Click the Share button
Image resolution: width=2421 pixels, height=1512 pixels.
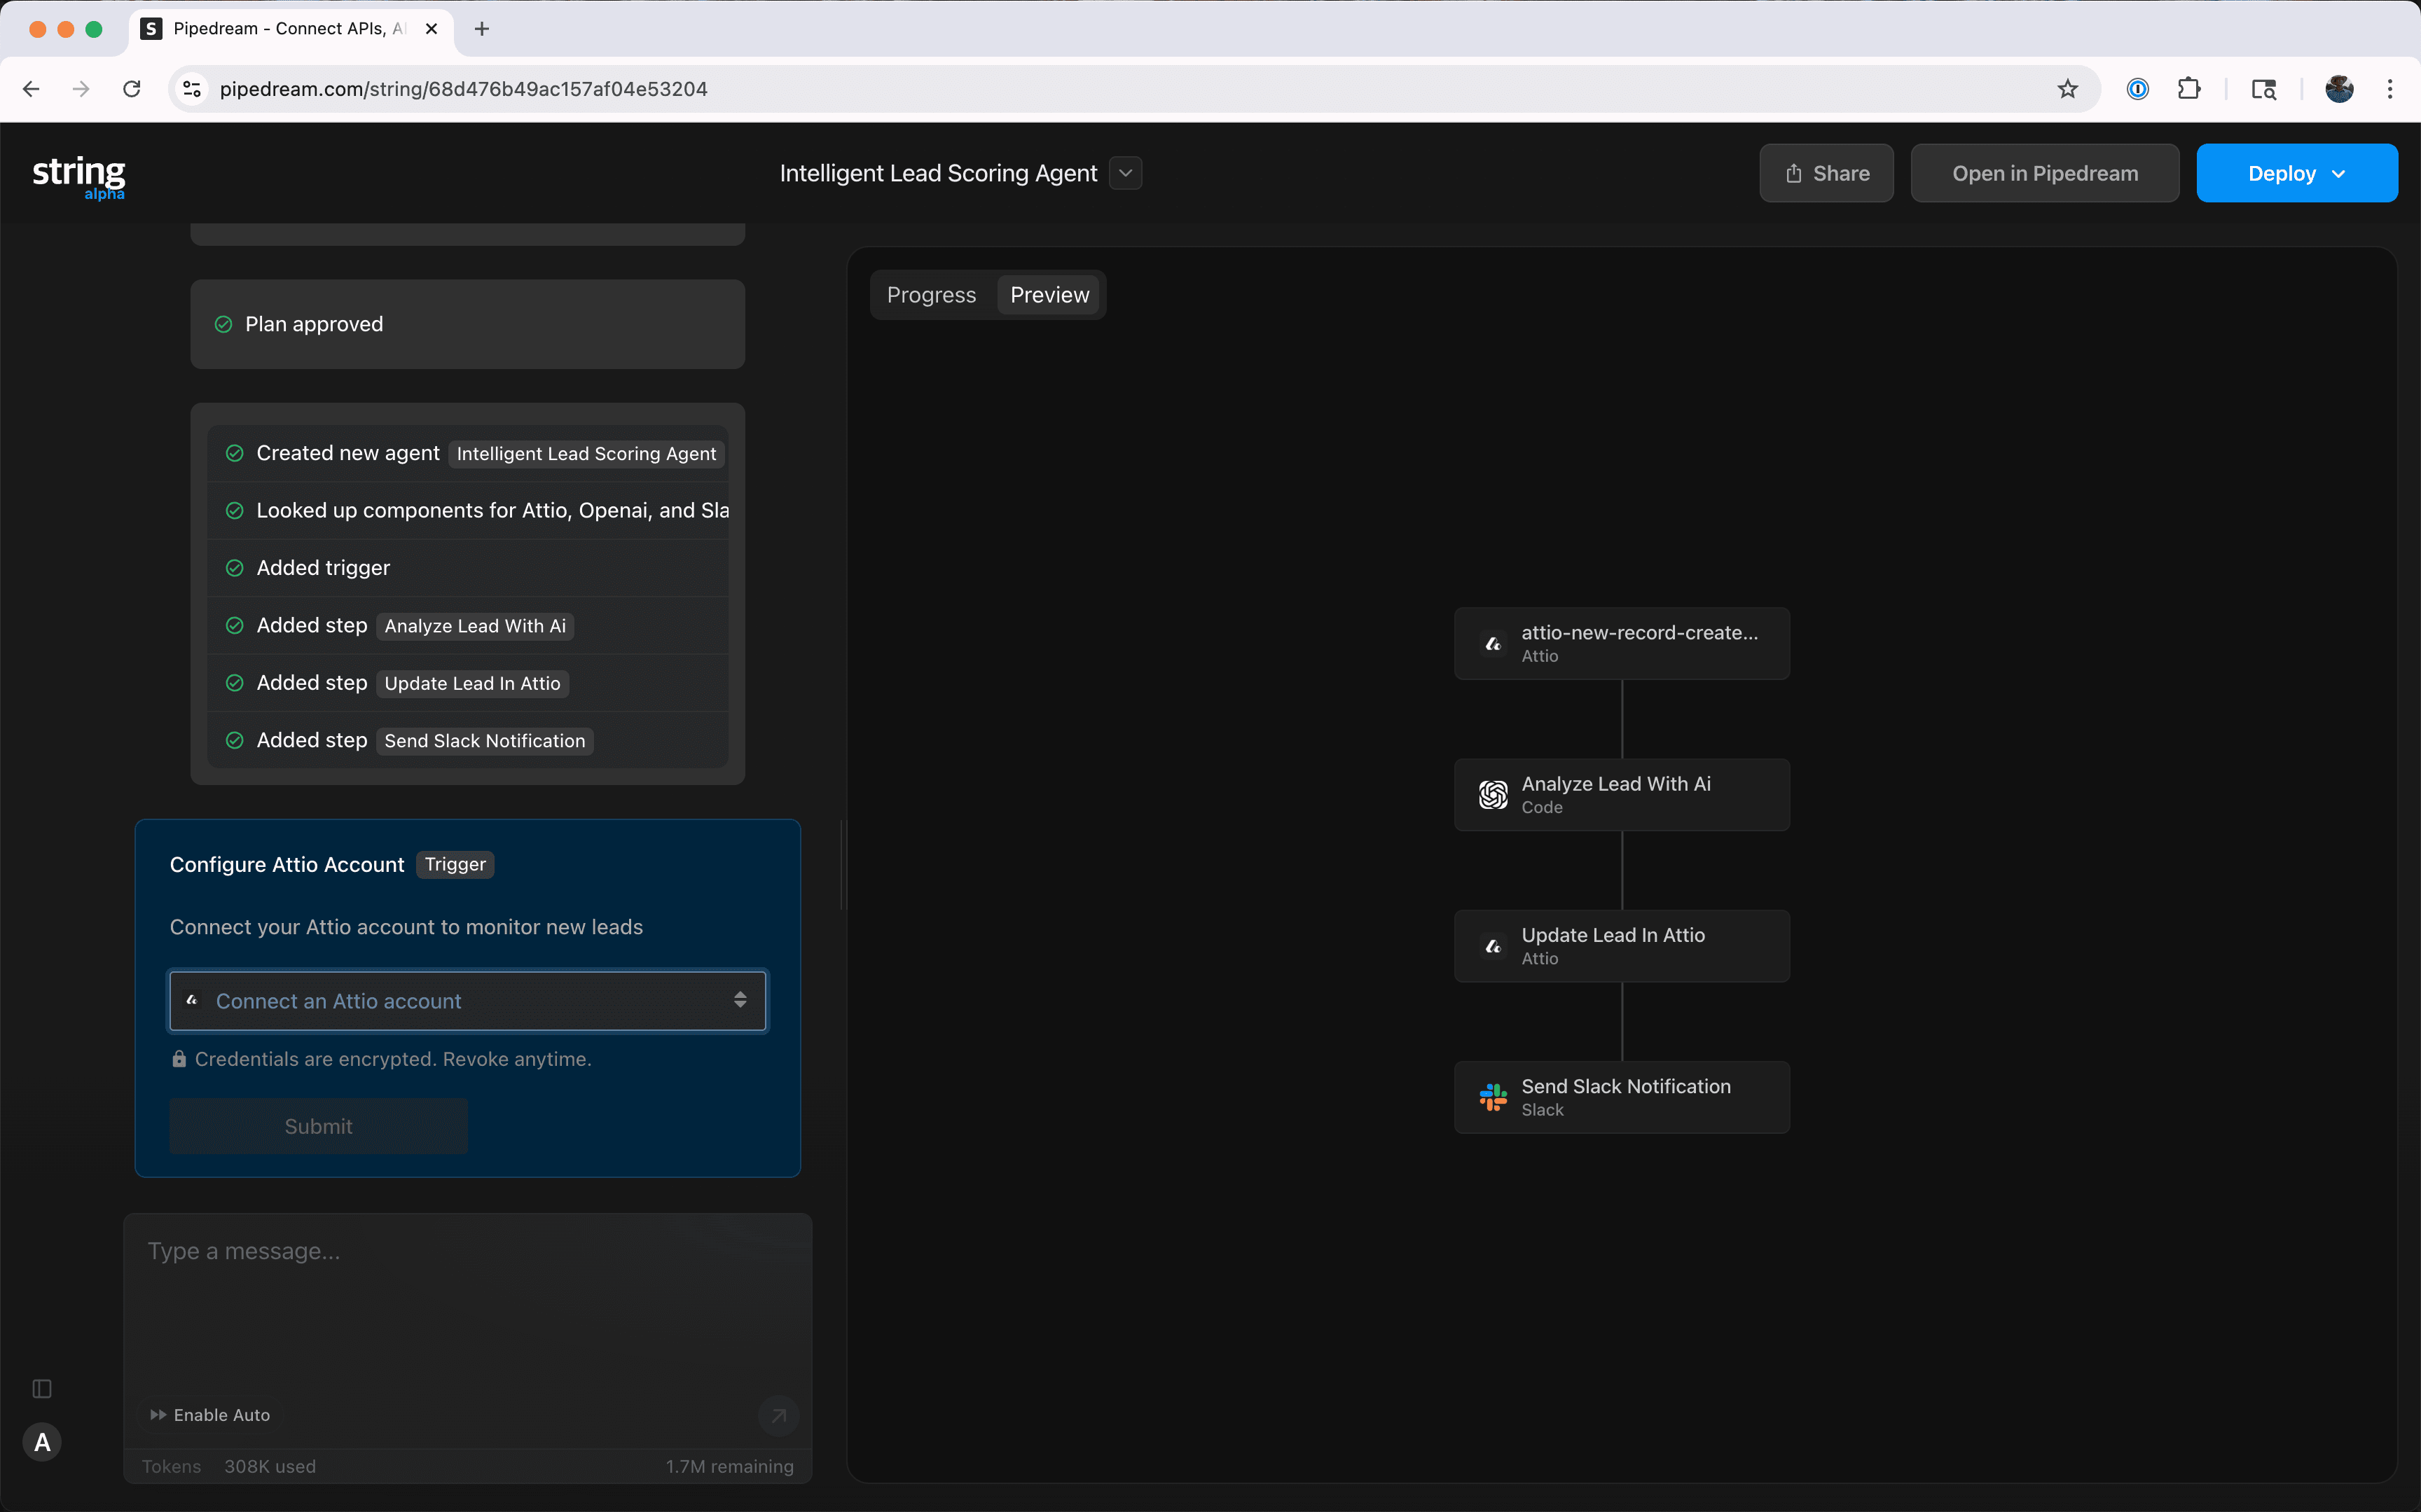[x=1826, y=173]
